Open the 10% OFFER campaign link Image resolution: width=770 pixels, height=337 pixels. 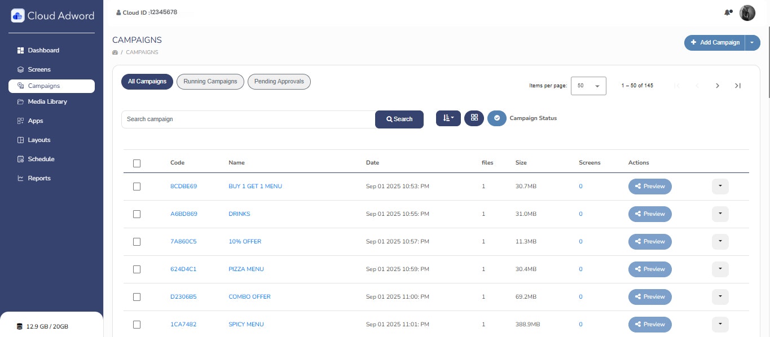tap(245, 241)
